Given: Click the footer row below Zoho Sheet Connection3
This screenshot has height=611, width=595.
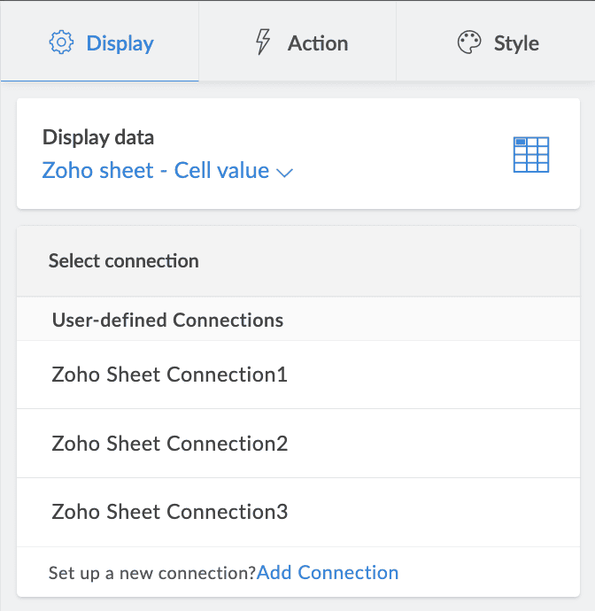Looking at the screenshot, I should 487,572.
